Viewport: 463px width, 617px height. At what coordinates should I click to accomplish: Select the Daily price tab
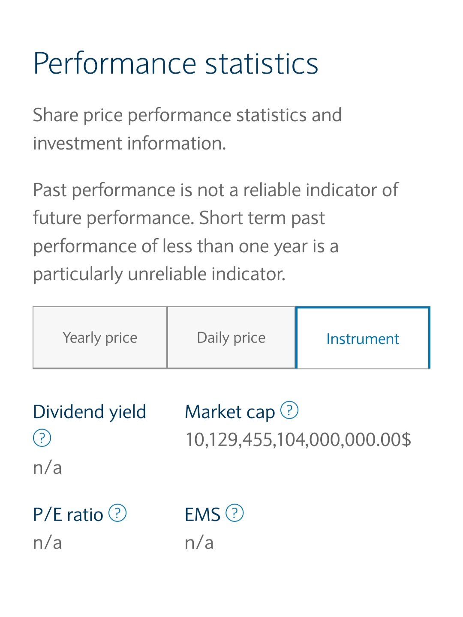(231, 338)
